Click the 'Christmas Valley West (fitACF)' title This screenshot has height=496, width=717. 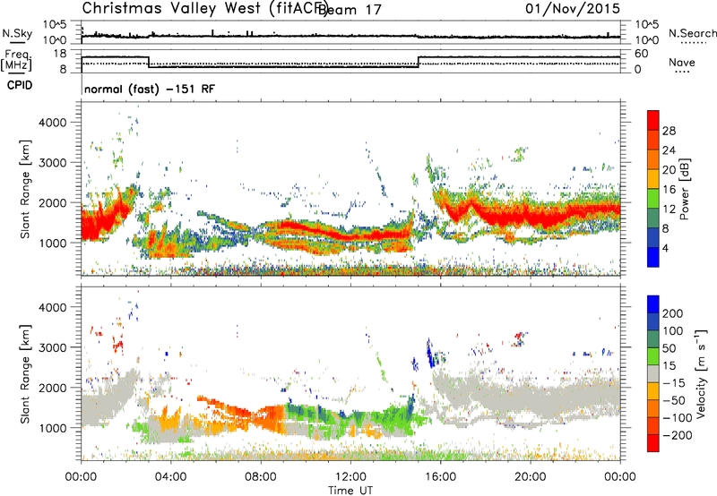click(204, 8)
